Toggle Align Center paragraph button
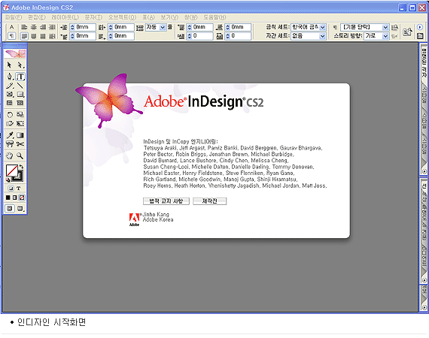The height and width of the screenshot is (338, 429). tap(34, 27)
